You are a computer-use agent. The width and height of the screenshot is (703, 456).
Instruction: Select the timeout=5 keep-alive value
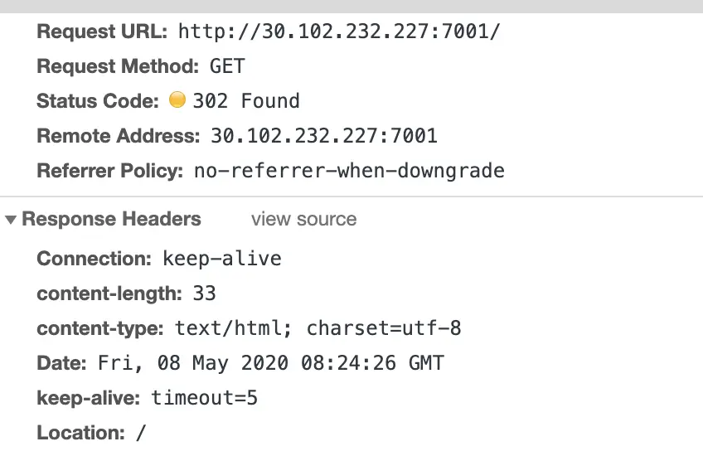(205, 398)
